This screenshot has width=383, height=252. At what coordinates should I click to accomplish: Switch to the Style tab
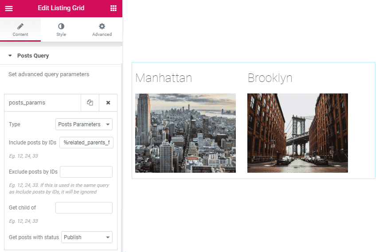coord(61,30)
